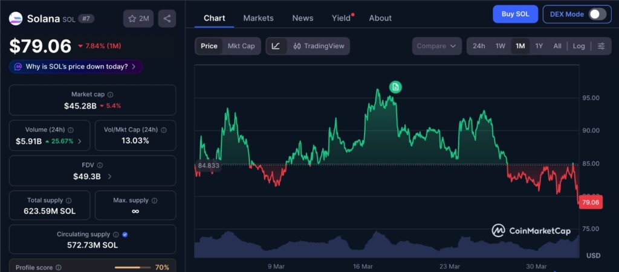Screen dimensions: 619x272
Task: Click the verified circulating supply badge
Action: (125, 235)
